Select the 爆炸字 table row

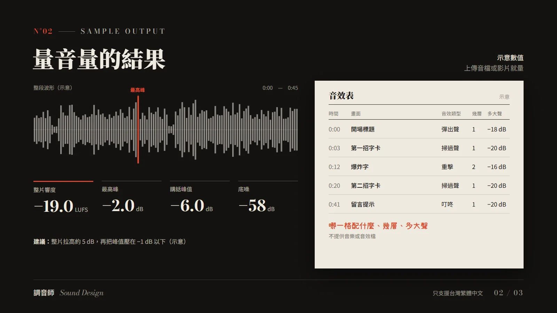(419, 167)
